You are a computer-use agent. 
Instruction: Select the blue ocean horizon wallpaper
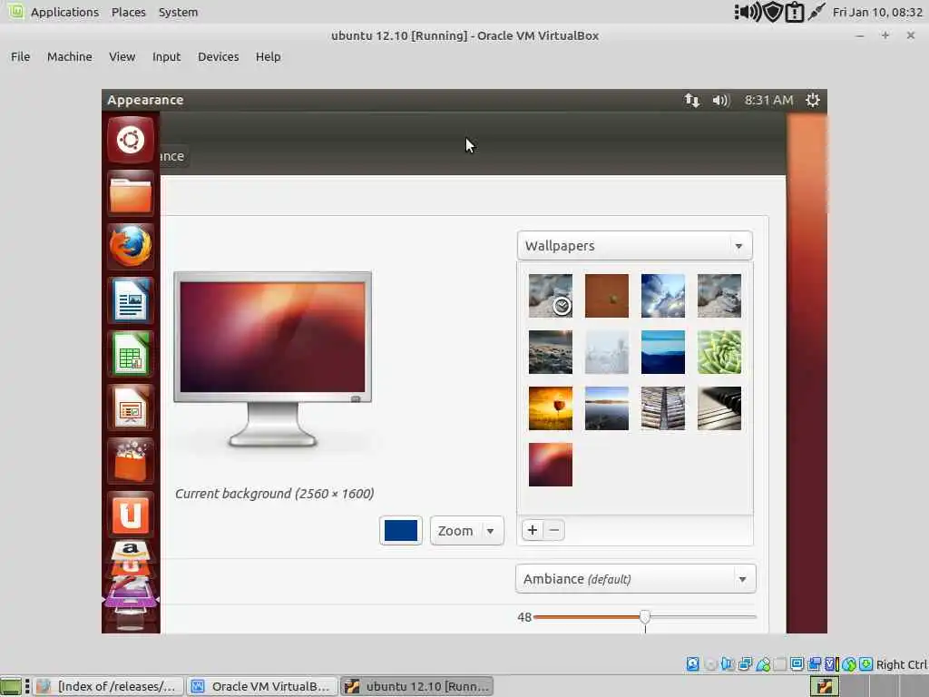coord(663,352)
